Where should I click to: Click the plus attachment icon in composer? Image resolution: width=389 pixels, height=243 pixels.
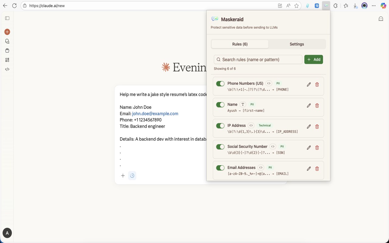point(123,176)
